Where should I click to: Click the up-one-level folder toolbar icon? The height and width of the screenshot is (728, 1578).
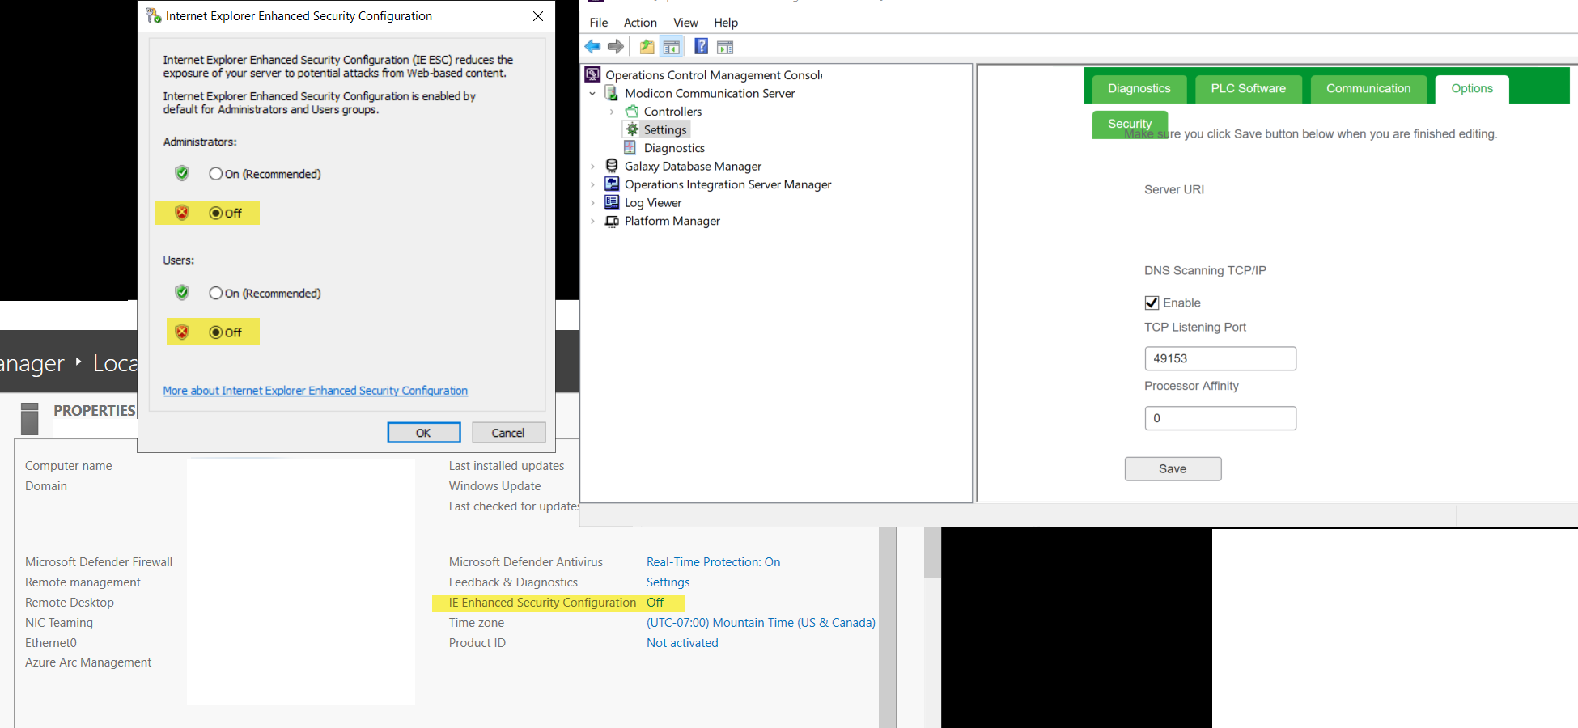point(647,47)
